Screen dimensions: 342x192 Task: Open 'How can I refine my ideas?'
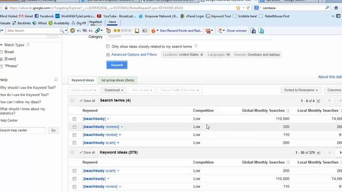pyautogui.click(x=20, y=102)
